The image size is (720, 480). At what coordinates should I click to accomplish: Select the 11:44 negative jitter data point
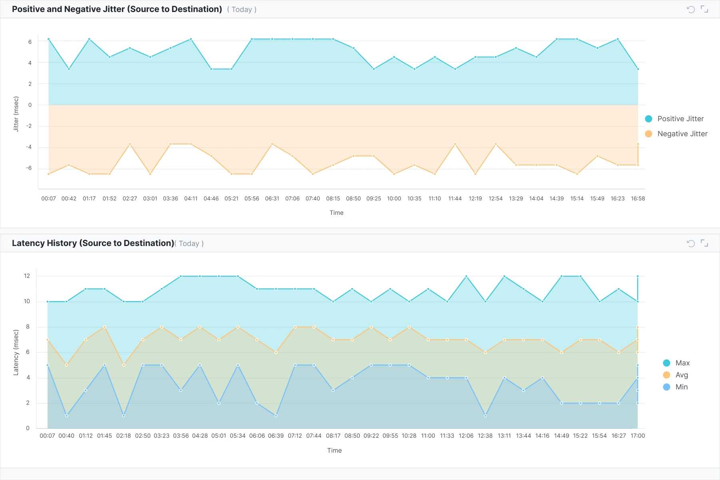(x=455, y=144)
